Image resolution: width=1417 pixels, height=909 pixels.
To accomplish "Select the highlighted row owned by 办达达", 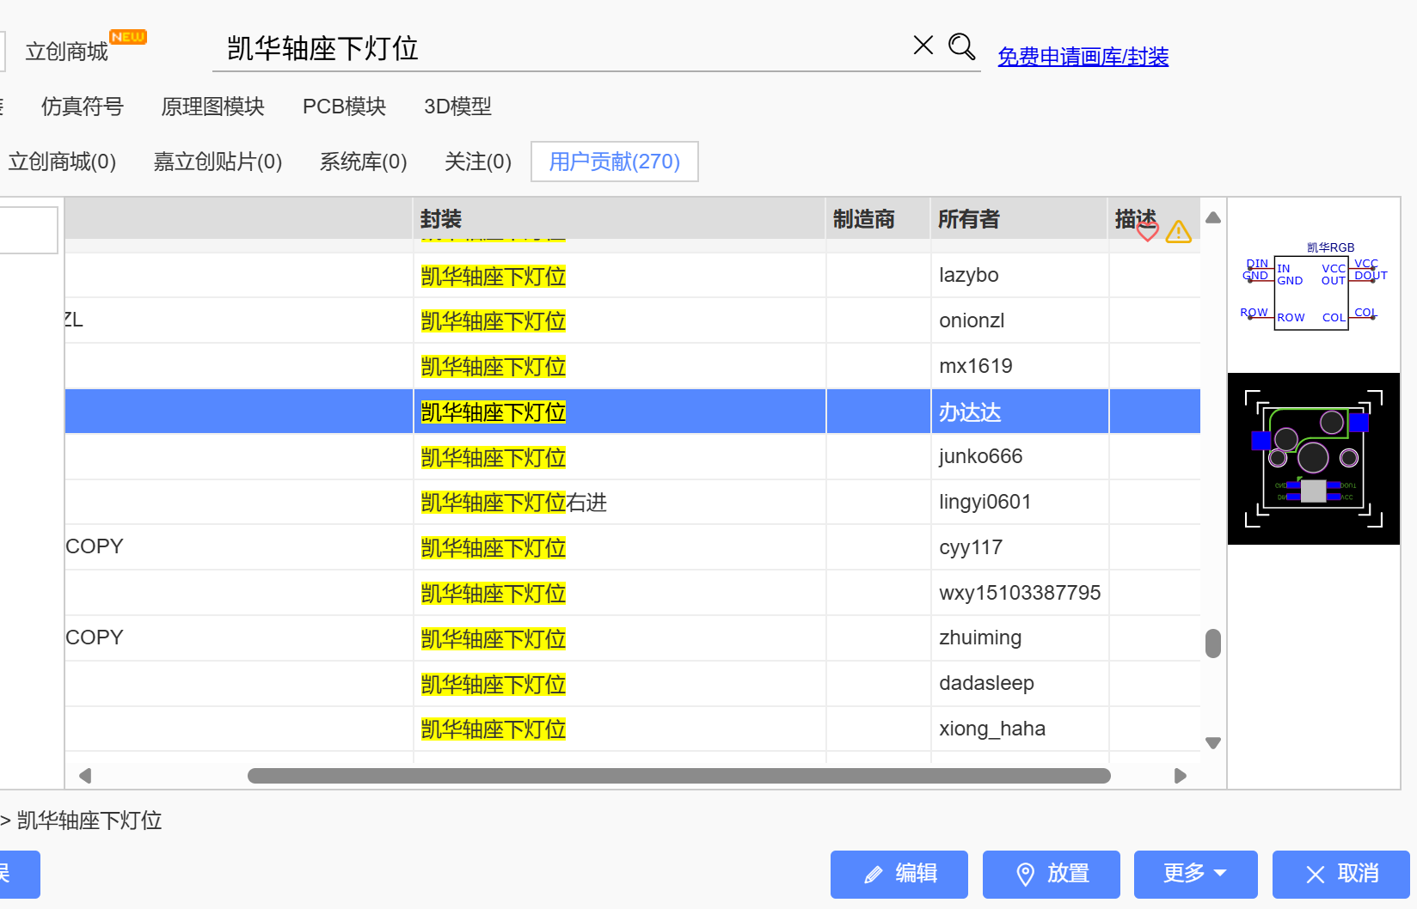I will pos(633,412).
